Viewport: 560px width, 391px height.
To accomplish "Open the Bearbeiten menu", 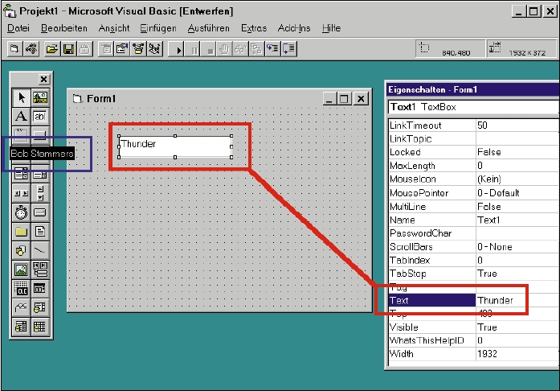I will click(64, 28).
